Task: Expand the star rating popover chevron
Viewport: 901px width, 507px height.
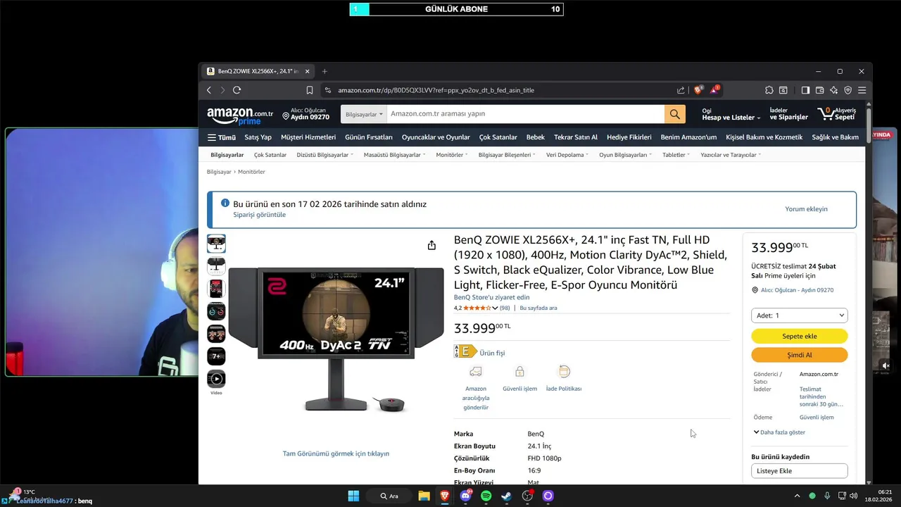Action: 495,308
